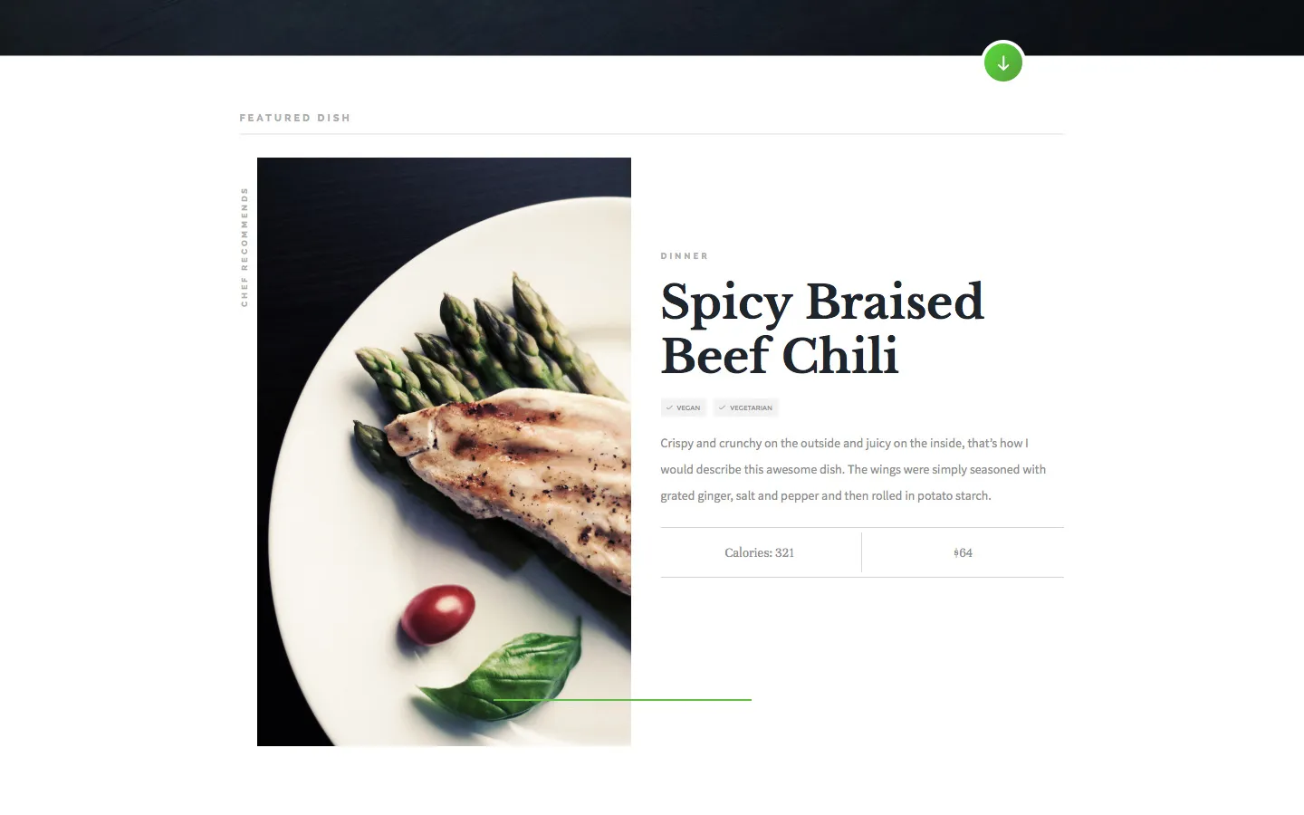Select the VEGETARIAN diet tag
The image size is (1304, 815).
746,407
